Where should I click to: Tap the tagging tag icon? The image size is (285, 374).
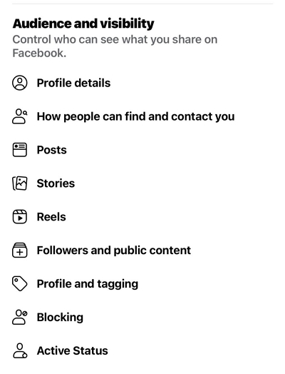[20, 283]
